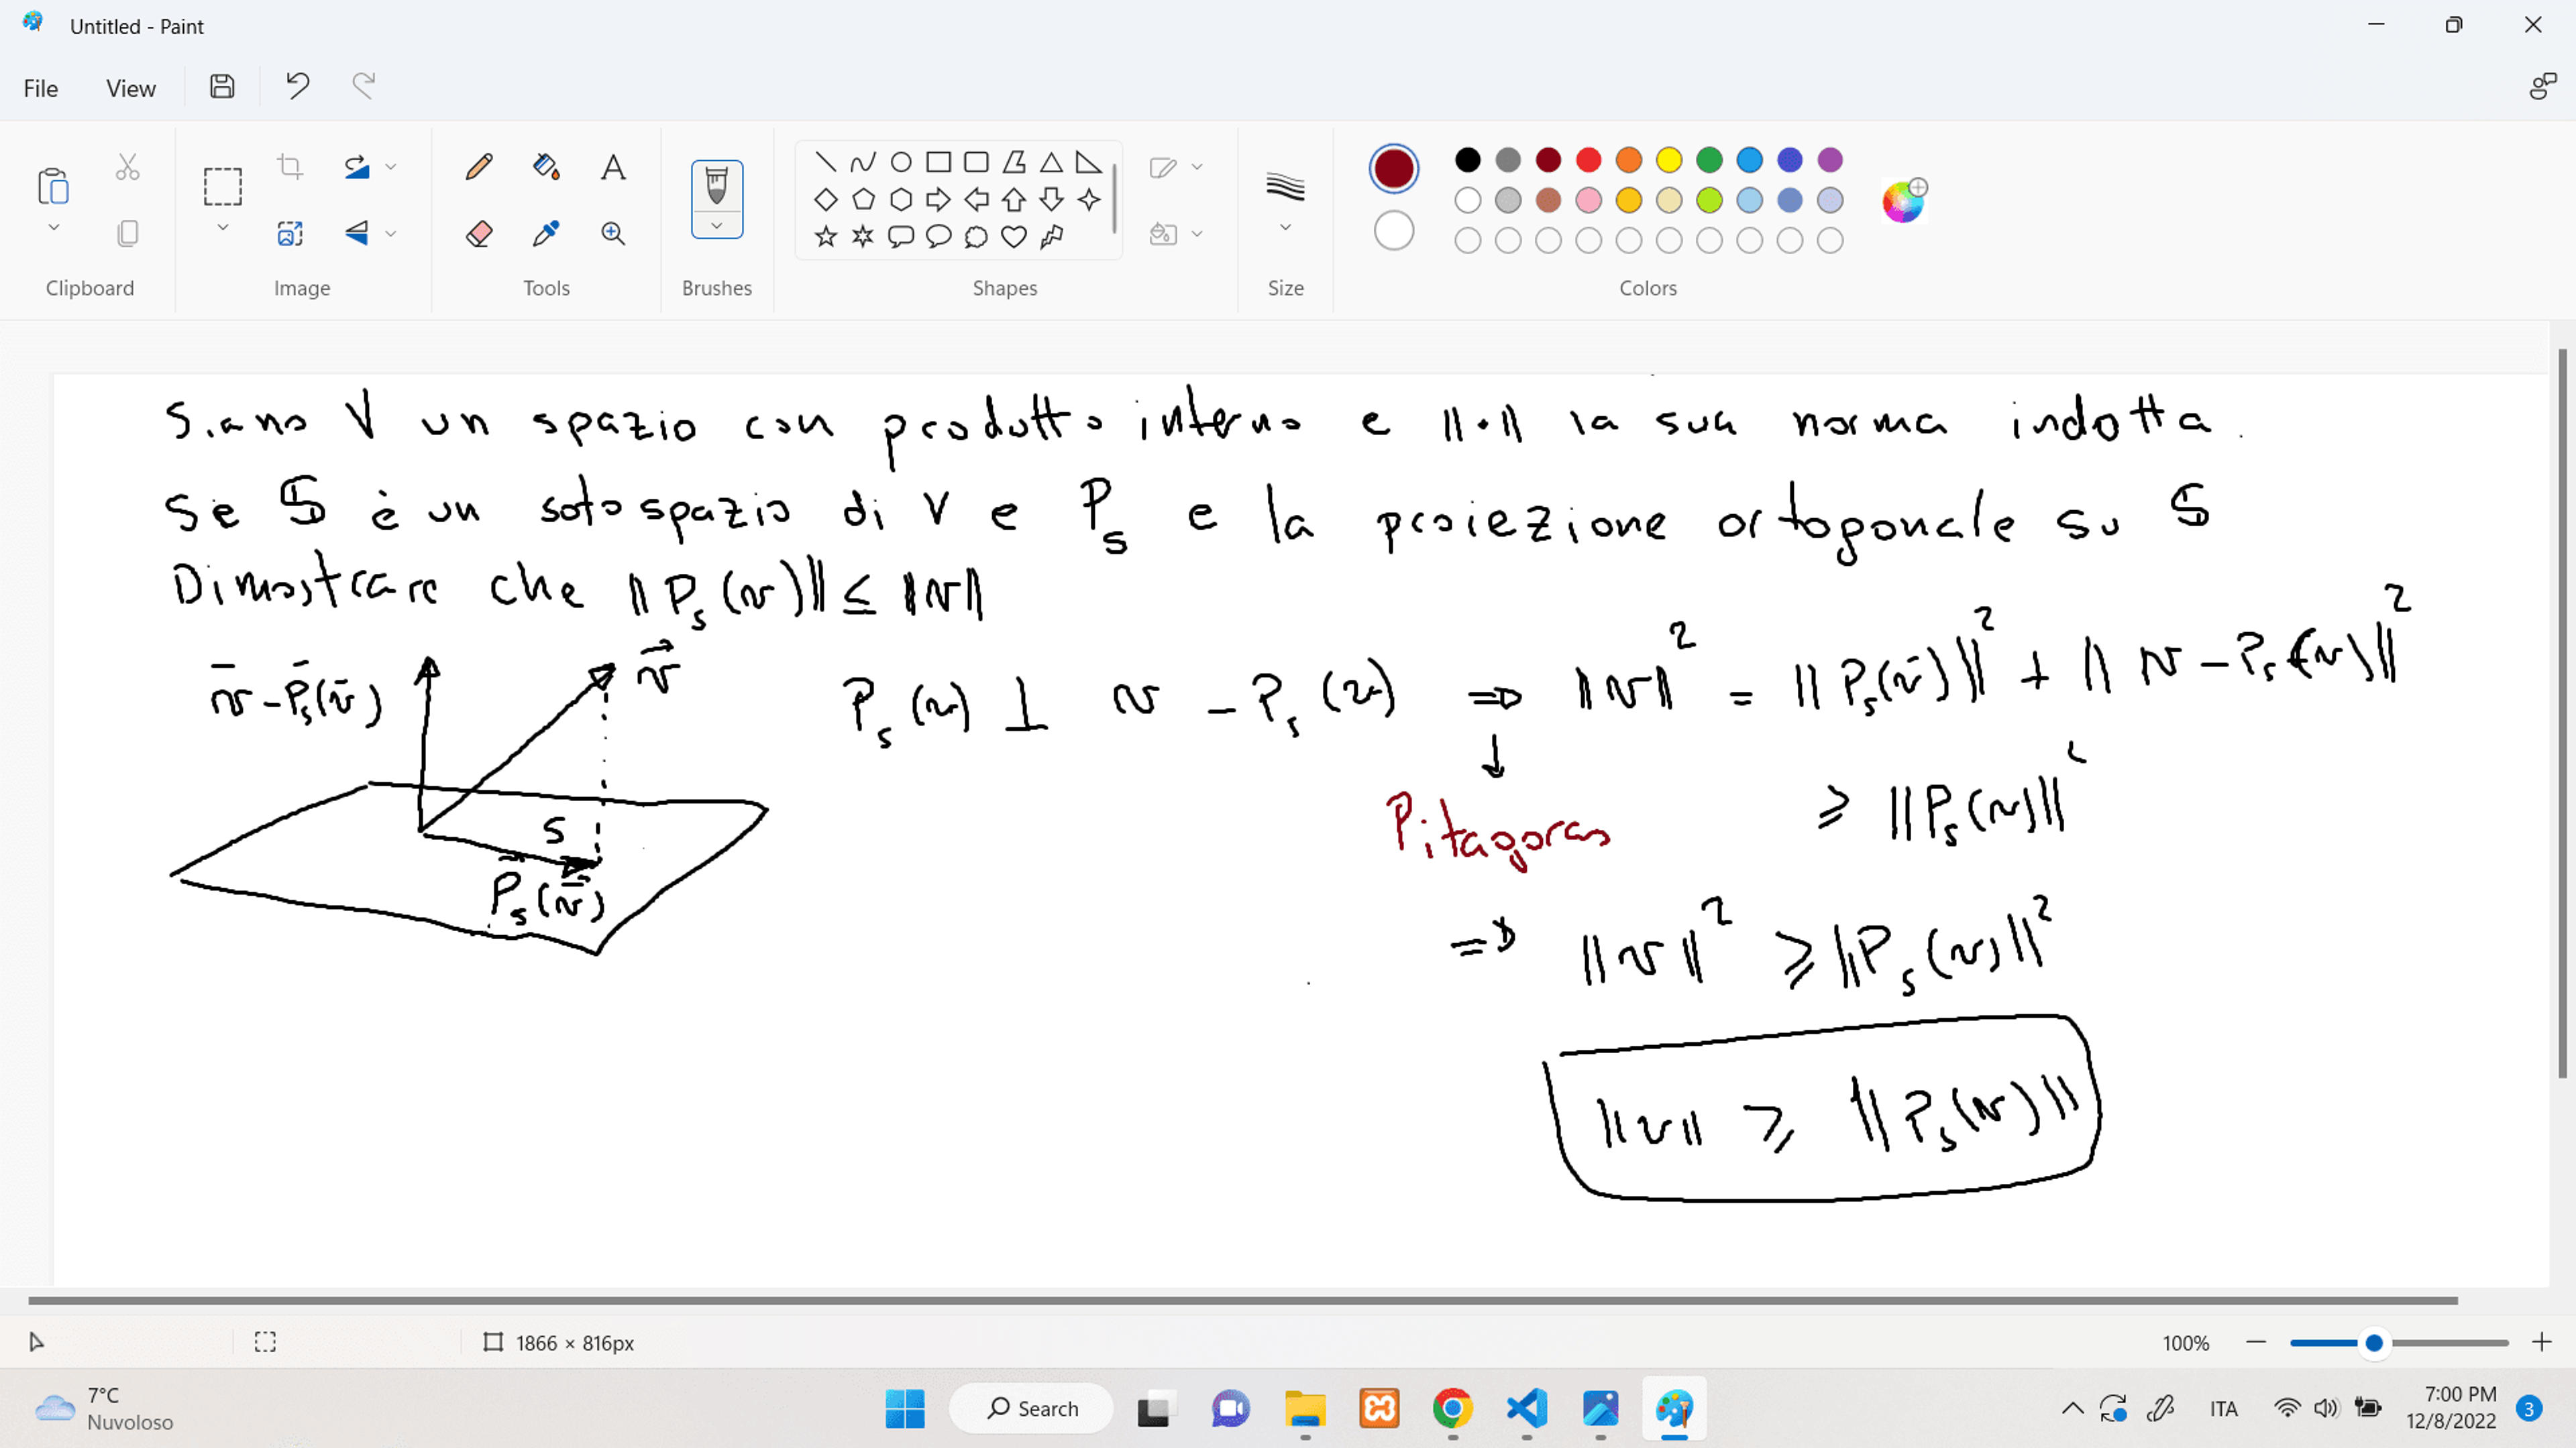The height and width of the screenshot is (1448, 2576).
Task: Select the rectangular Selection tool
Action: pyautogui.click(x=222, y=186)
